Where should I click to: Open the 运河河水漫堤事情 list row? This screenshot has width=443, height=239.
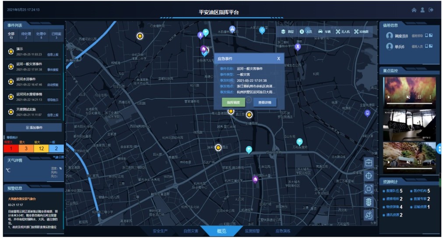coord(33,97)
